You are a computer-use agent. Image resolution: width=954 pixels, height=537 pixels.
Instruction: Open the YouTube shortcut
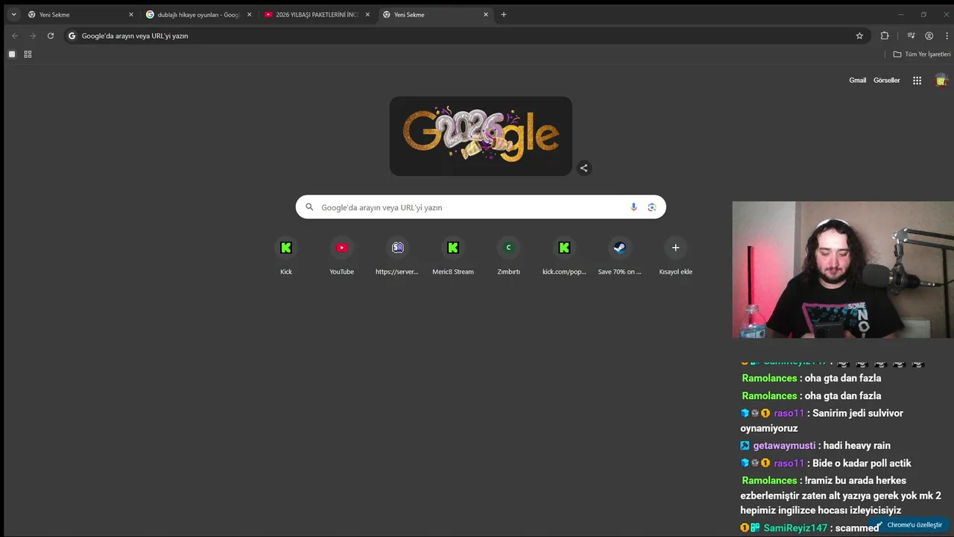(x=341, y=255)
